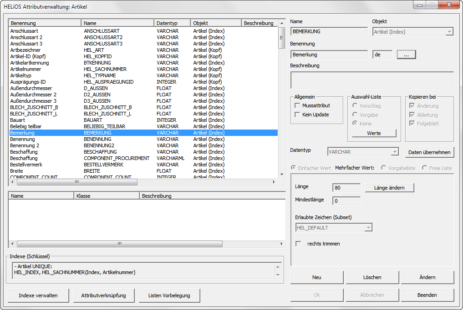The image size is (463, 310).
Task: Expand the Datentyp dropdown
Action: [395, 152]
